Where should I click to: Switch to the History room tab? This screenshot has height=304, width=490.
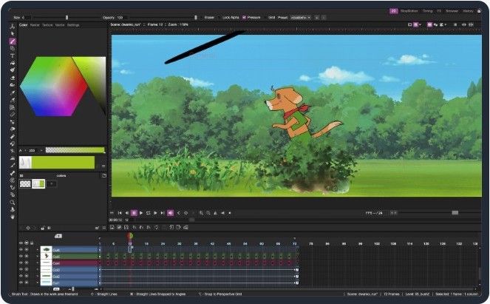coord(468,11)
